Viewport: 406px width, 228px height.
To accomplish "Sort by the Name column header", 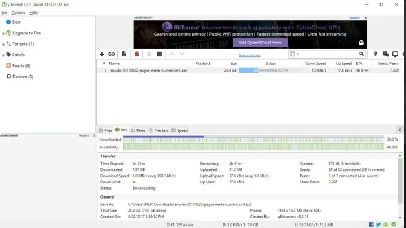I will click(x=114, y=63).
